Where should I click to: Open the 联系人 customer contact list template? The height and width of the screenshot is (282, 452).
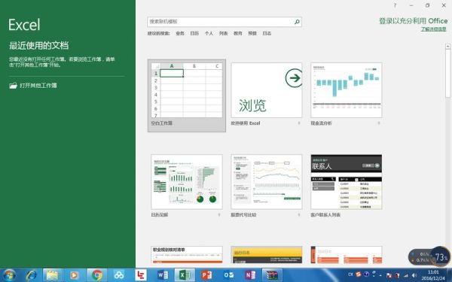click(x=347, y=182)
